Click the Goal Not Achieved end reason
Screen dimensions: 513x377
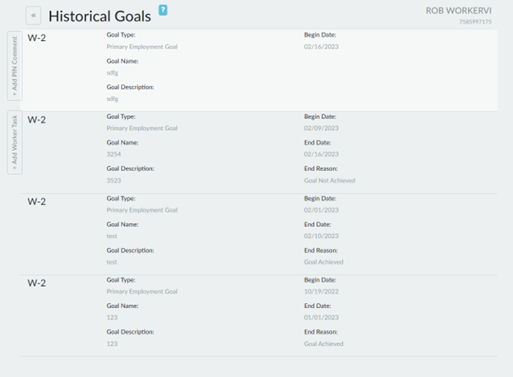click(330, 180)
